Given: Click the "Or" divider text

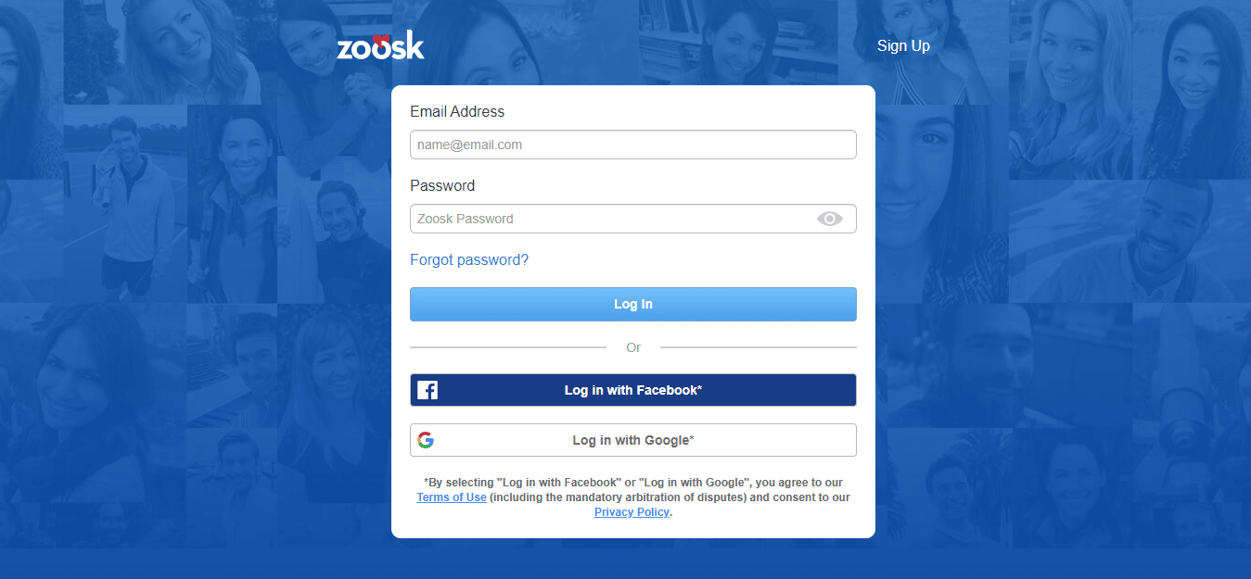Looking at the screenshot, I should click(x=633, y=347).
